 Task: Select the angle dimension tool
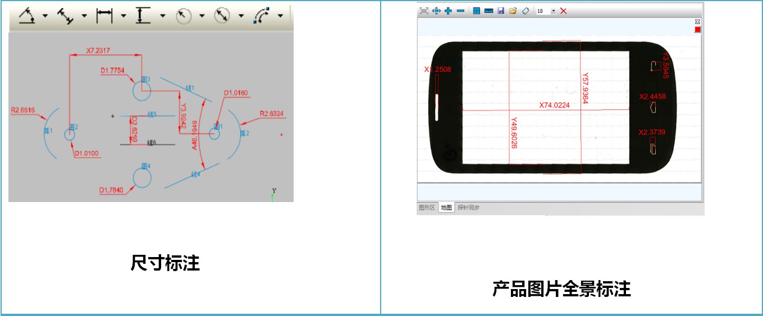tap(26, 15)
